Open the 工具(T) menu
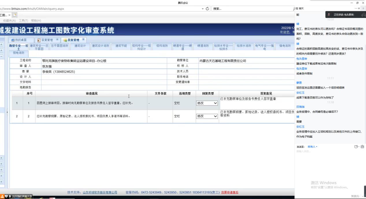The width and height of the screenshot is (366, 199). [x=23, y=21]
